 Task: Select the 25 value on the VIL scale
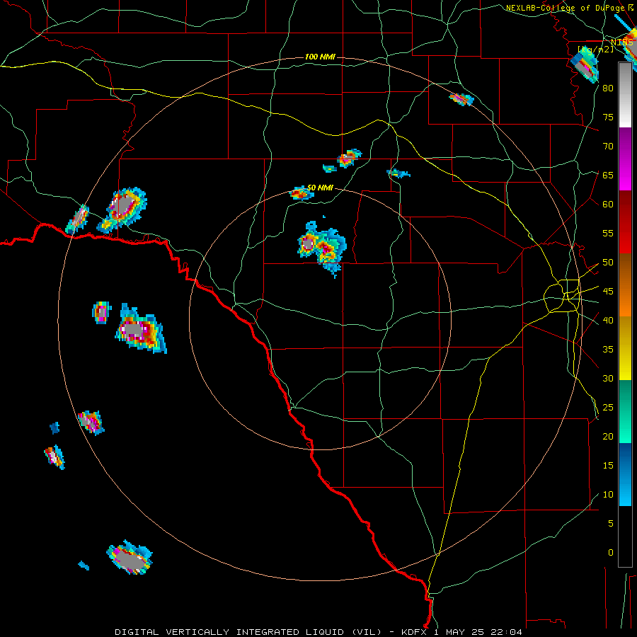point(608,408)
